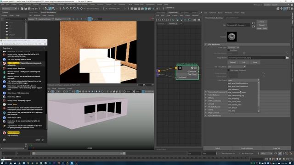This screenshot has height=165, width=294.
Task: Open the Modeling menu set dropdown
Action: (9, 9)
